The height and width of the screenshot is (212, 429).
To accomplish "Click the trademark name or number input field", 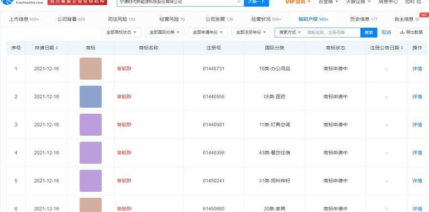I will (x=331, y=33).
